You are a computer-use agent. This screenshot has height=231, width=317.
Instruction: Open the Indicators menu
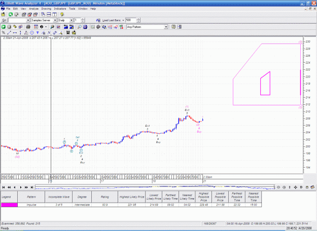[60, 9]
